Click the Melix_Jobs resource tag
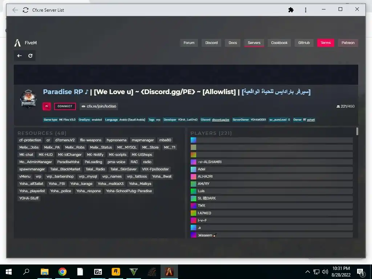The height and width of the screenshot is (279, 372). (x=29, y=147)
